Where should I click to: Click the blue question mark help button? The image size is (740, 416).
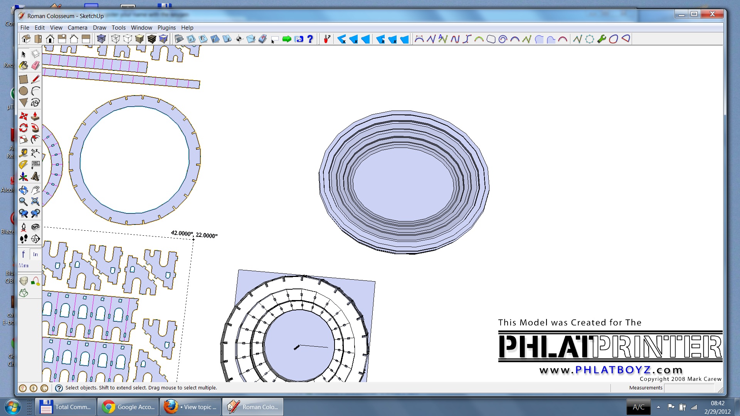point(310,39)
